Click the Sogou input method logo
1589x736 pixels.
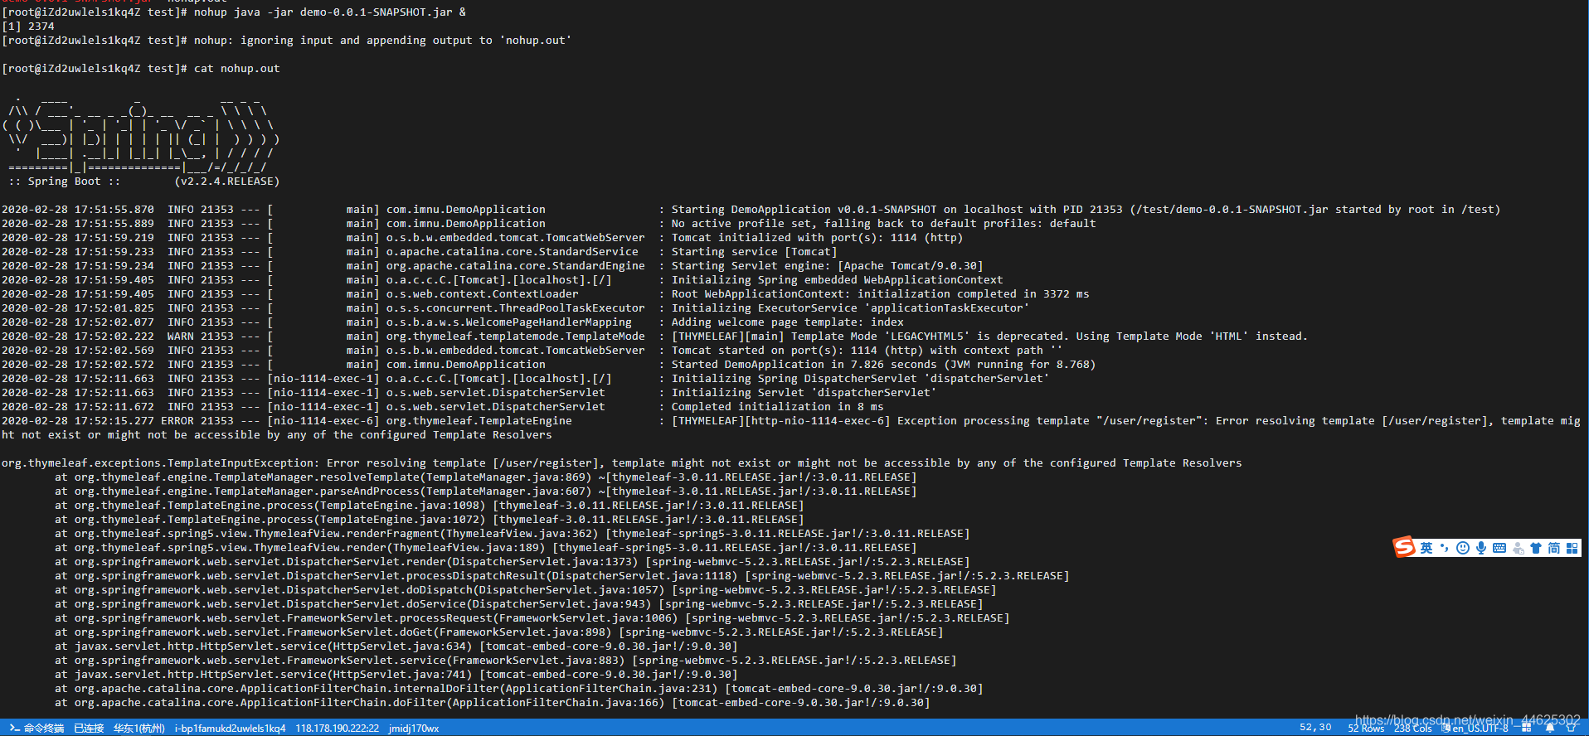1404,547
